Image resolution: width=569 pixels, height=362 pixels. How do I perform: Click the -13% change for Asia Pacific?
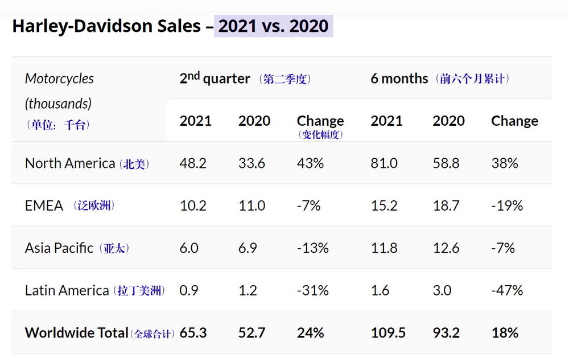[313, 248]
